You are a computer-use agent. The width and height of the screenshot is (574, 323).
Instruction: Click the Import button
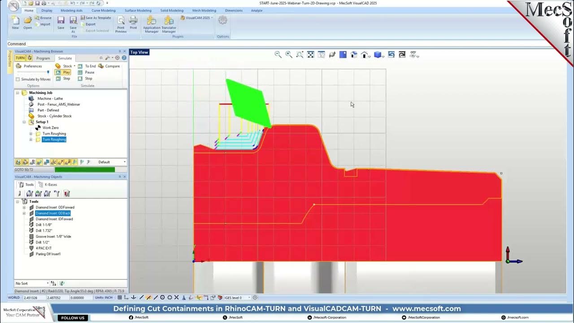point(43,24)
